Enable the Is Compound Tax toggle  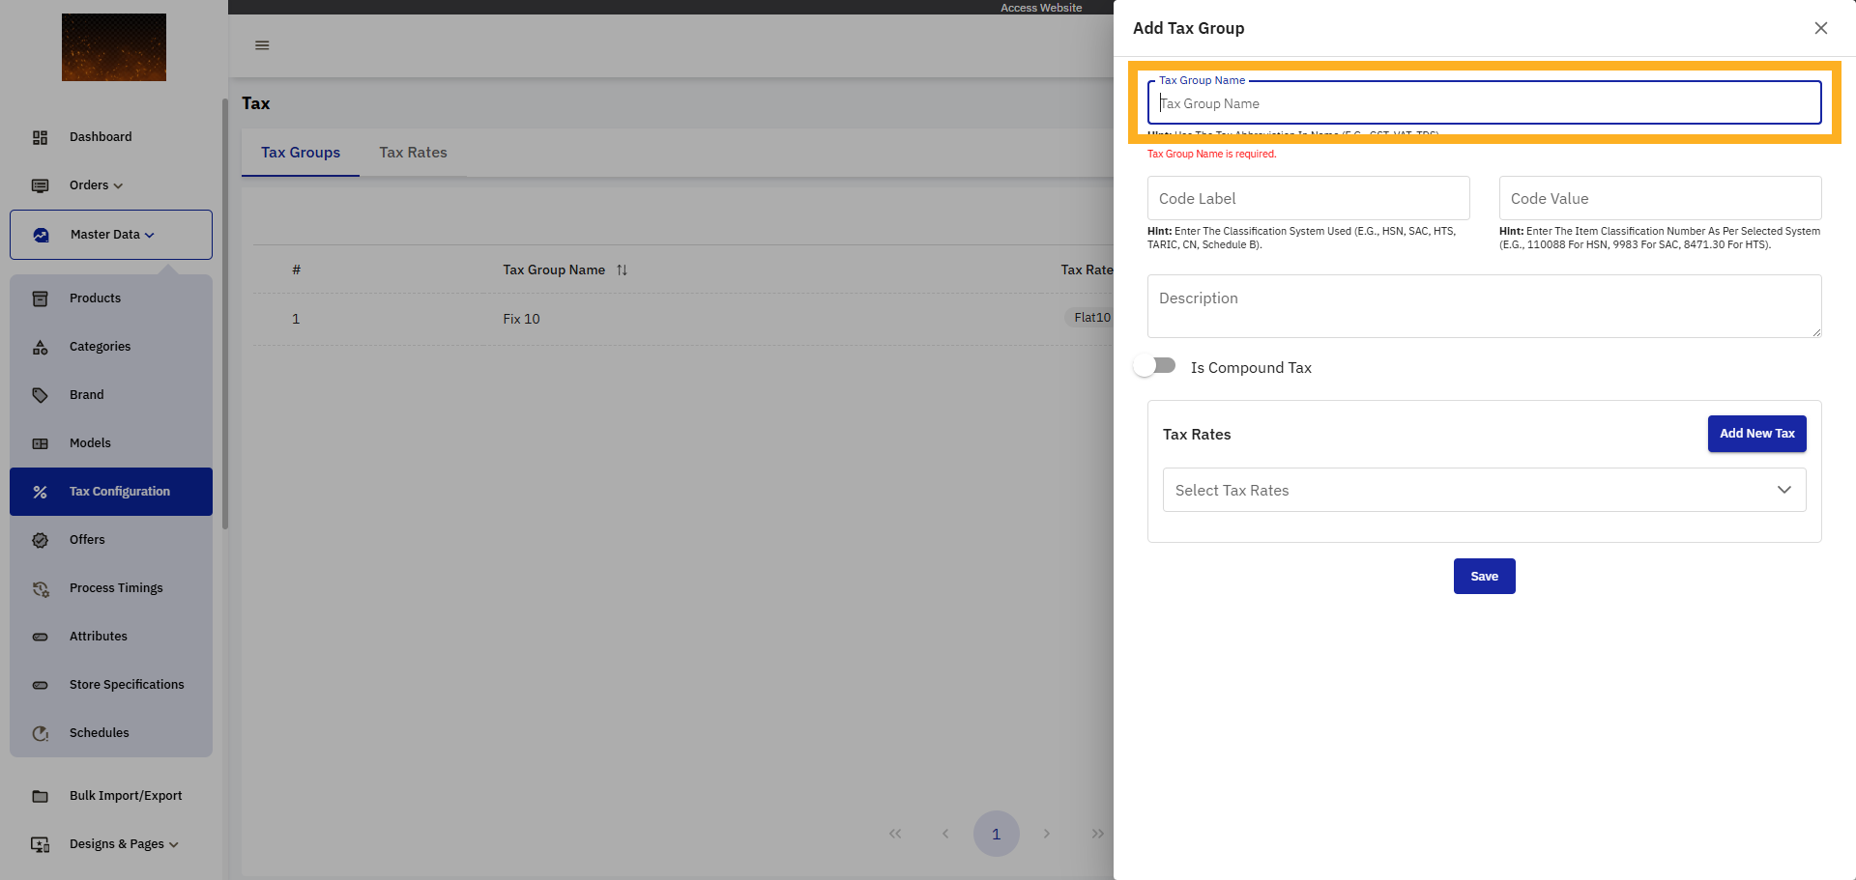pyautogui.click(x=1154, y=365)
